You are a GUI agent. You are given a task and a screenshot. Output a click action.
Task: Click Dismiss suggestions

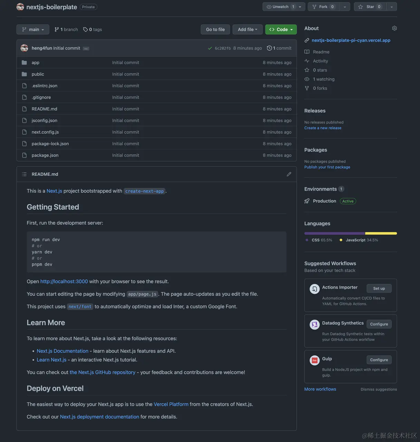tap(379, 390)
